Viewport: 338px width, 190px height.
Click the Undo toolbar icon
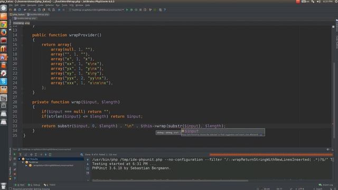pyautogui.click(x=25, y=10)
